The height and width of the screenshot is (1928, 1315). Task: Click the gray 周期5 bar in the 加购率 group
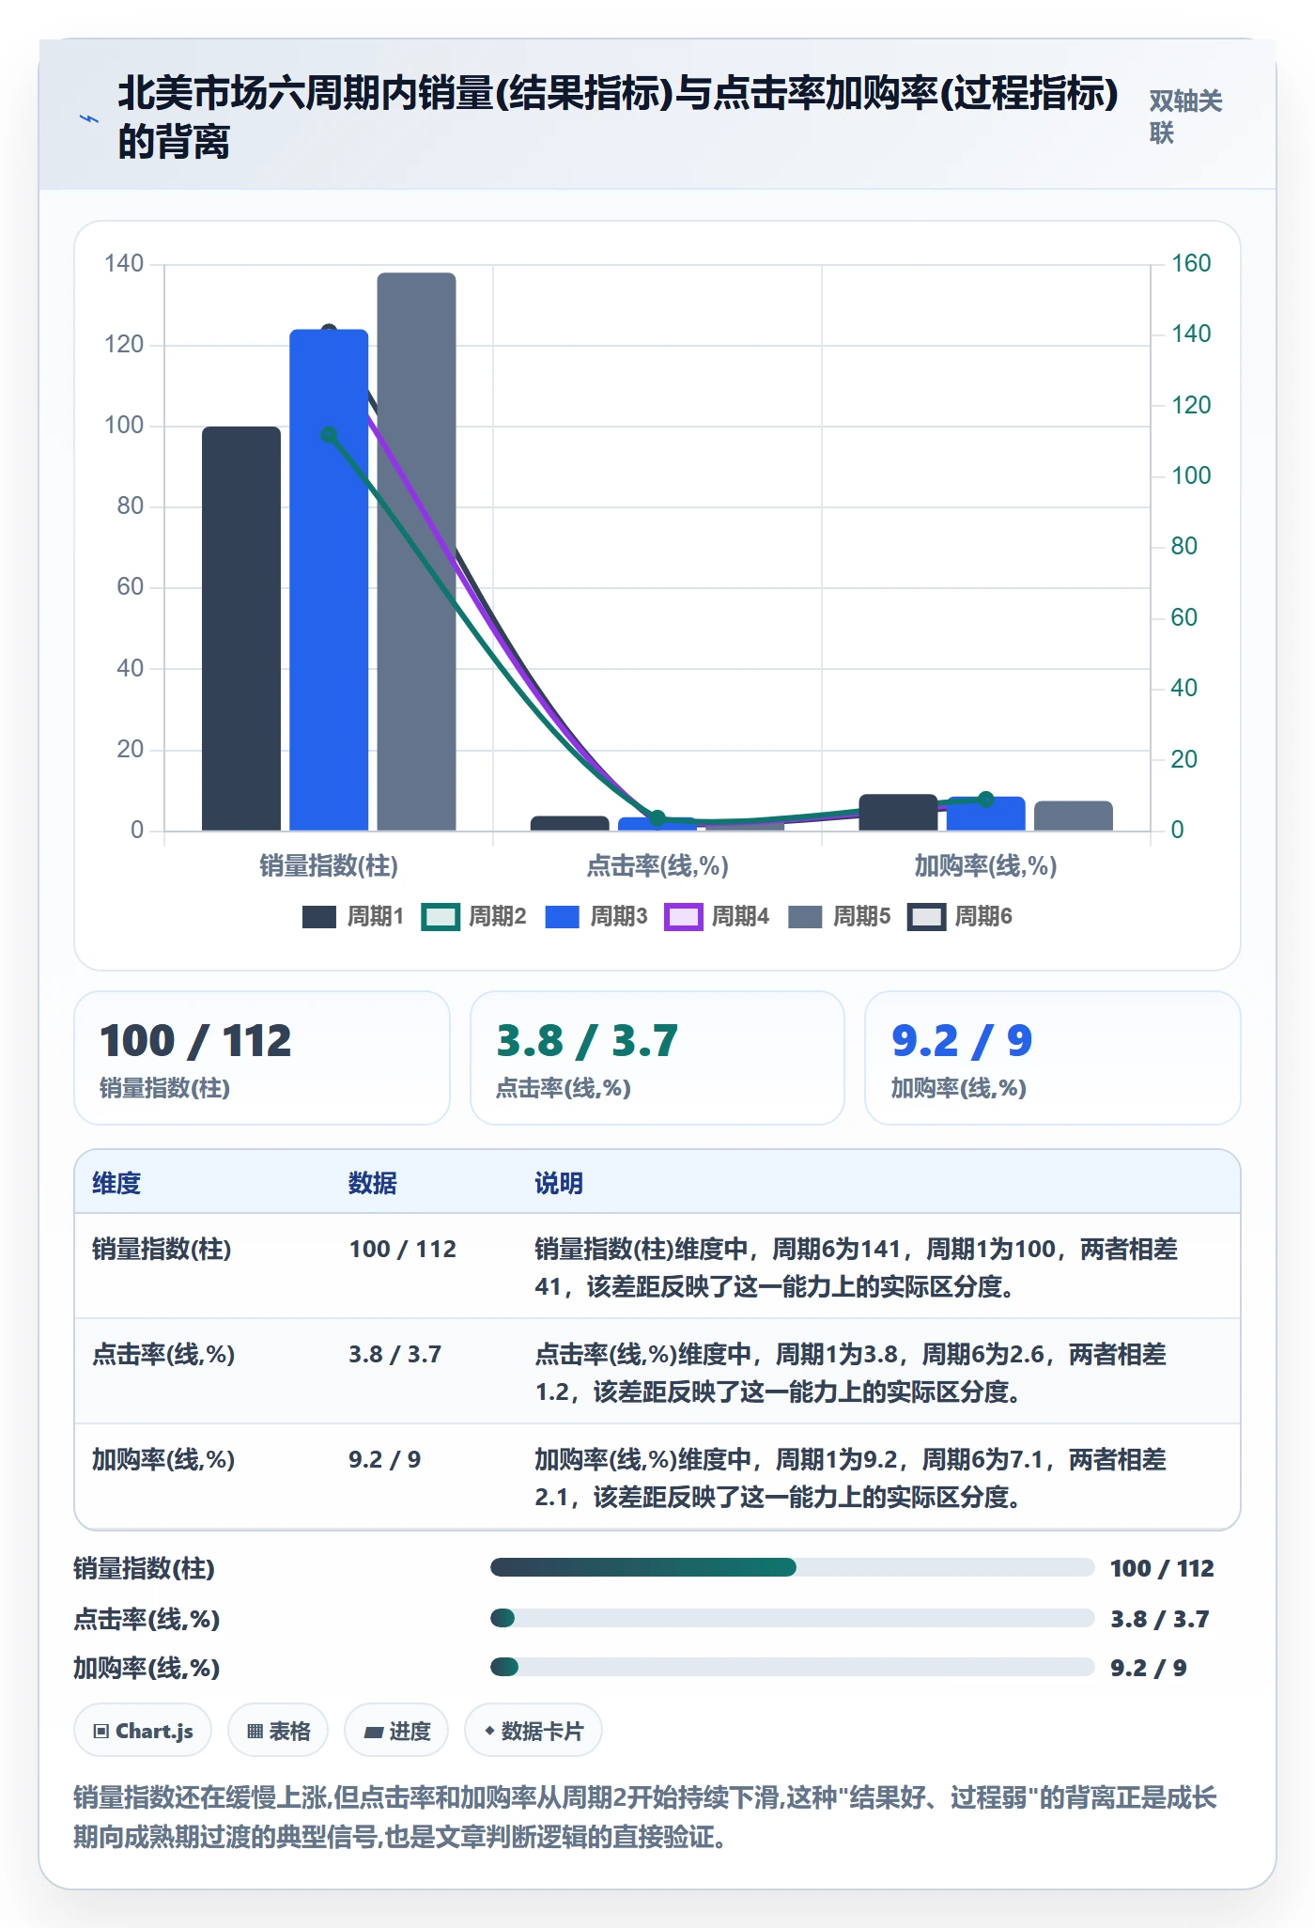pos(1074,816)
